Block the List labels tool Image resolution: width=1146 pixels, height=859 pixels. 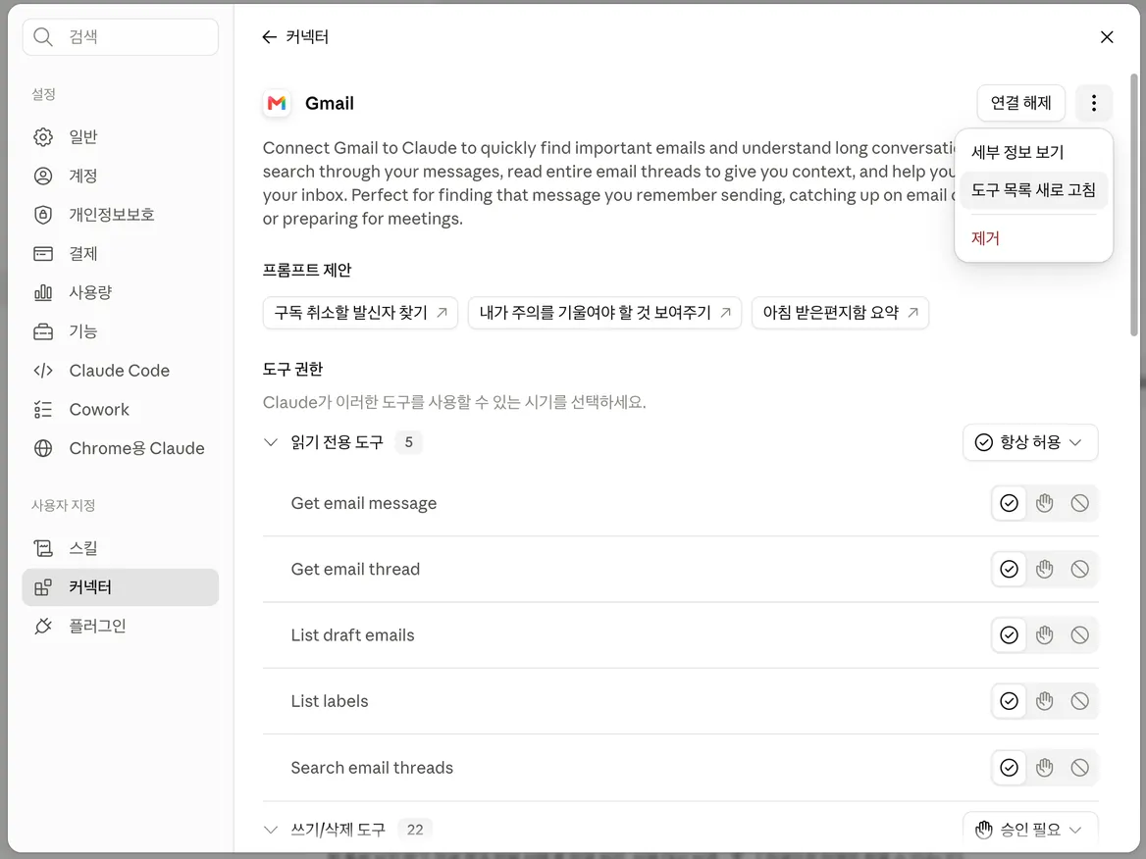tap(1079, 701)
